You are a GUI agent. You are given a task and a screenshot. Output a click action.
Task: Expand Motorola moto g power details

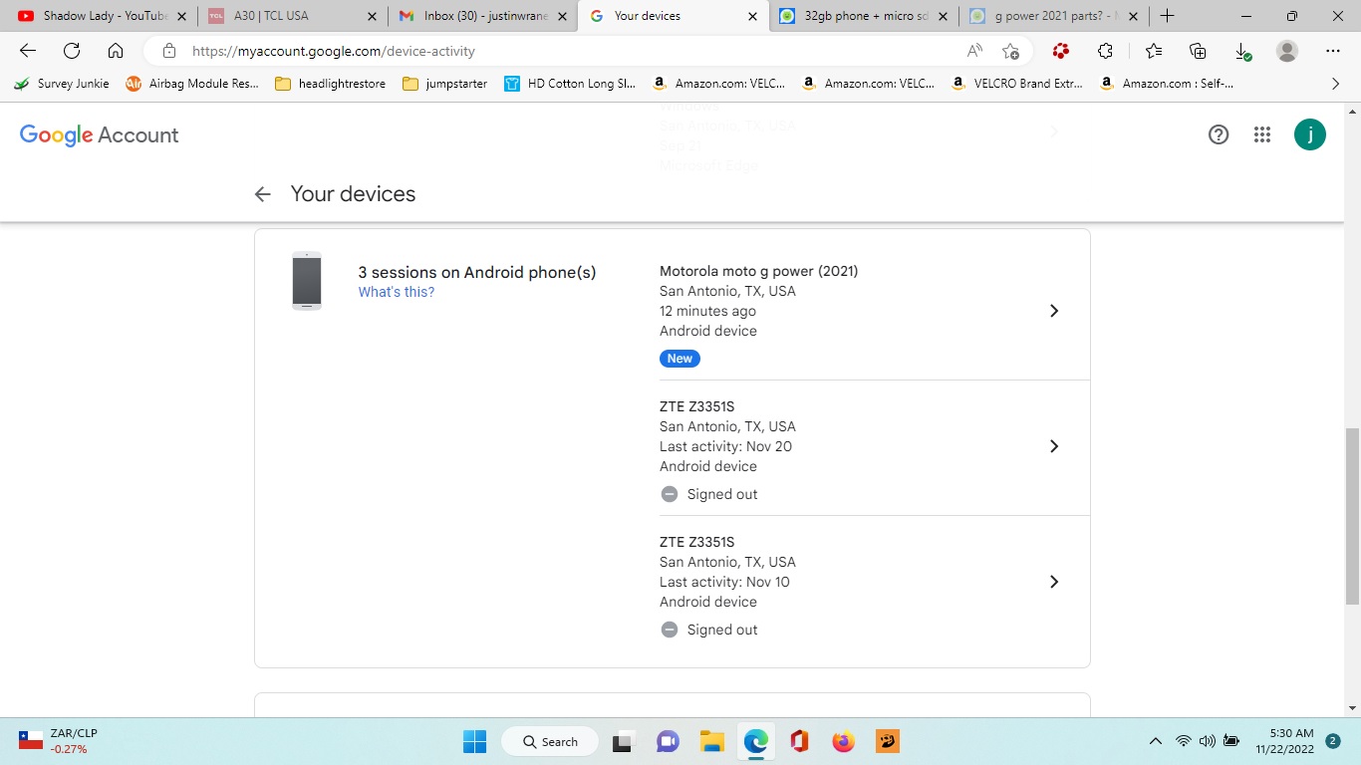coord(1054,311)
